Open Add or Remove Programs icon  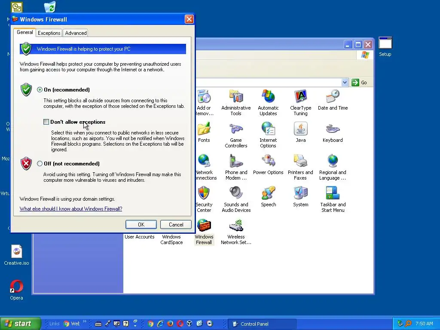tap(205, 103)
